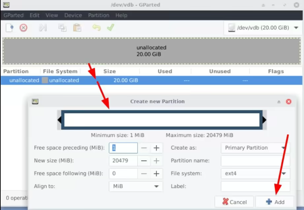Open the Device menu
This screenshot has width=304, height=210.
point(73,15)
